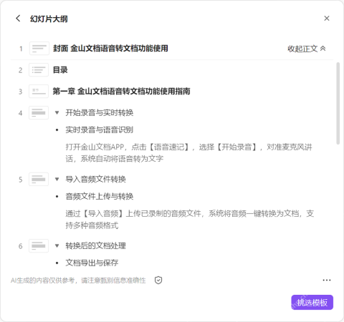Click the 第一章 金山文档语音转文档功能使用指南 title

click(121, 92)
